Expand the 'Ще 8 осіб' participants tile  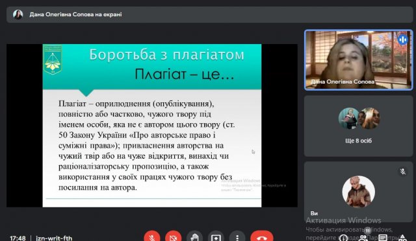(x=358, y=126)
